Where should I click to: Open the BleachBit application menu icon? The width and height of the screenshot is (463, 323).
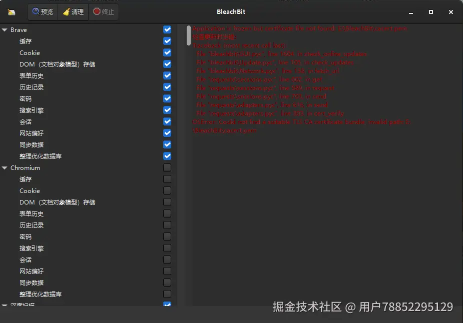[x=11, y=12]
